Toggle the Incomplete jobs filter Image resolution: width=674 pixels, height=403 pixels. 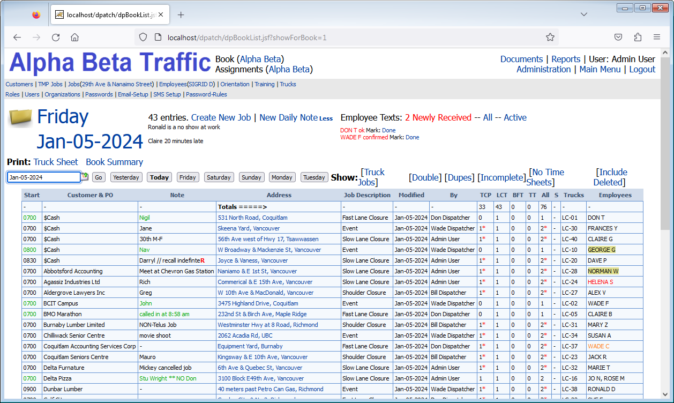click(x=501, y=177)
